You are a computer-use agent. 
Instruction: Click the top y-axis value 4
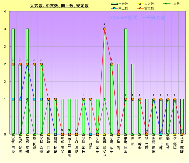(6, 12)
